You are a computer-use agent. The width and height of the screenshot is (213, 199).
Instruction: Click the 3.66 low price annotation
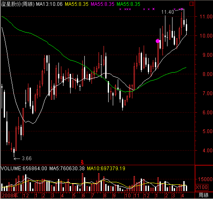pyautogui.click(x=27, y=159)
